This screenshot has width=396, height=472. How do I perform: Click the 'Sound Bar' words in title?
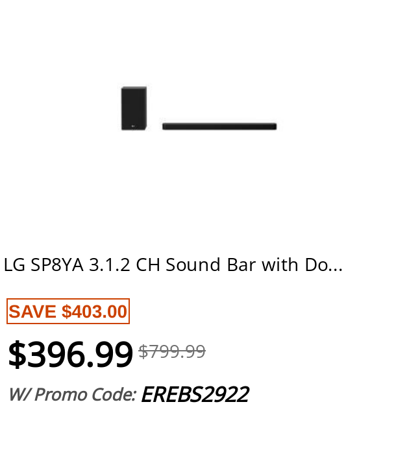pos(210,265)
